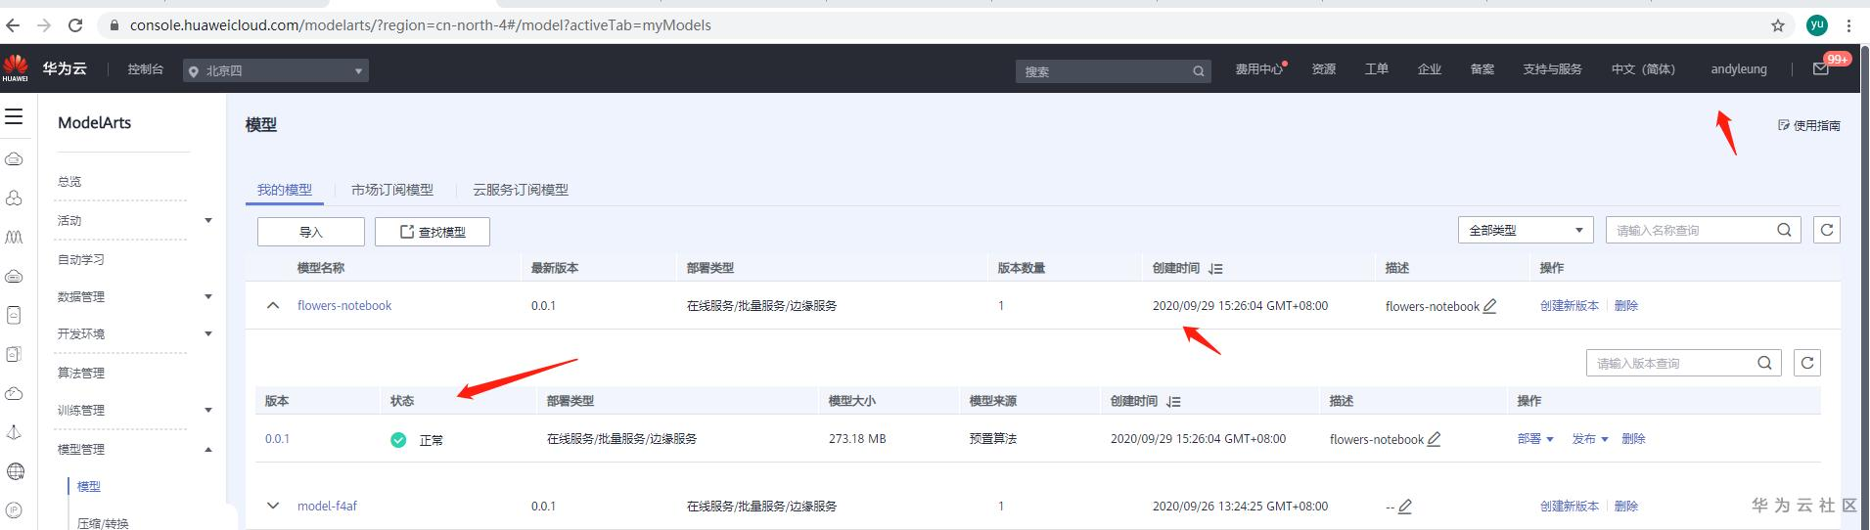Edit description pencil in version 0.0.1 row
This screenshot has width=1870, height=530.
(x=1434, y=439)
